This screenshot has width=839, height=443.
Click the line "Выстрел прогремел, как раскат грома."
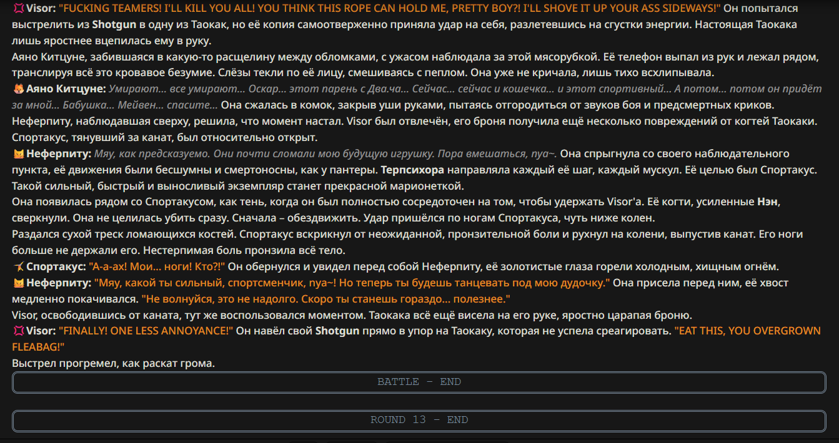[114, 364]
